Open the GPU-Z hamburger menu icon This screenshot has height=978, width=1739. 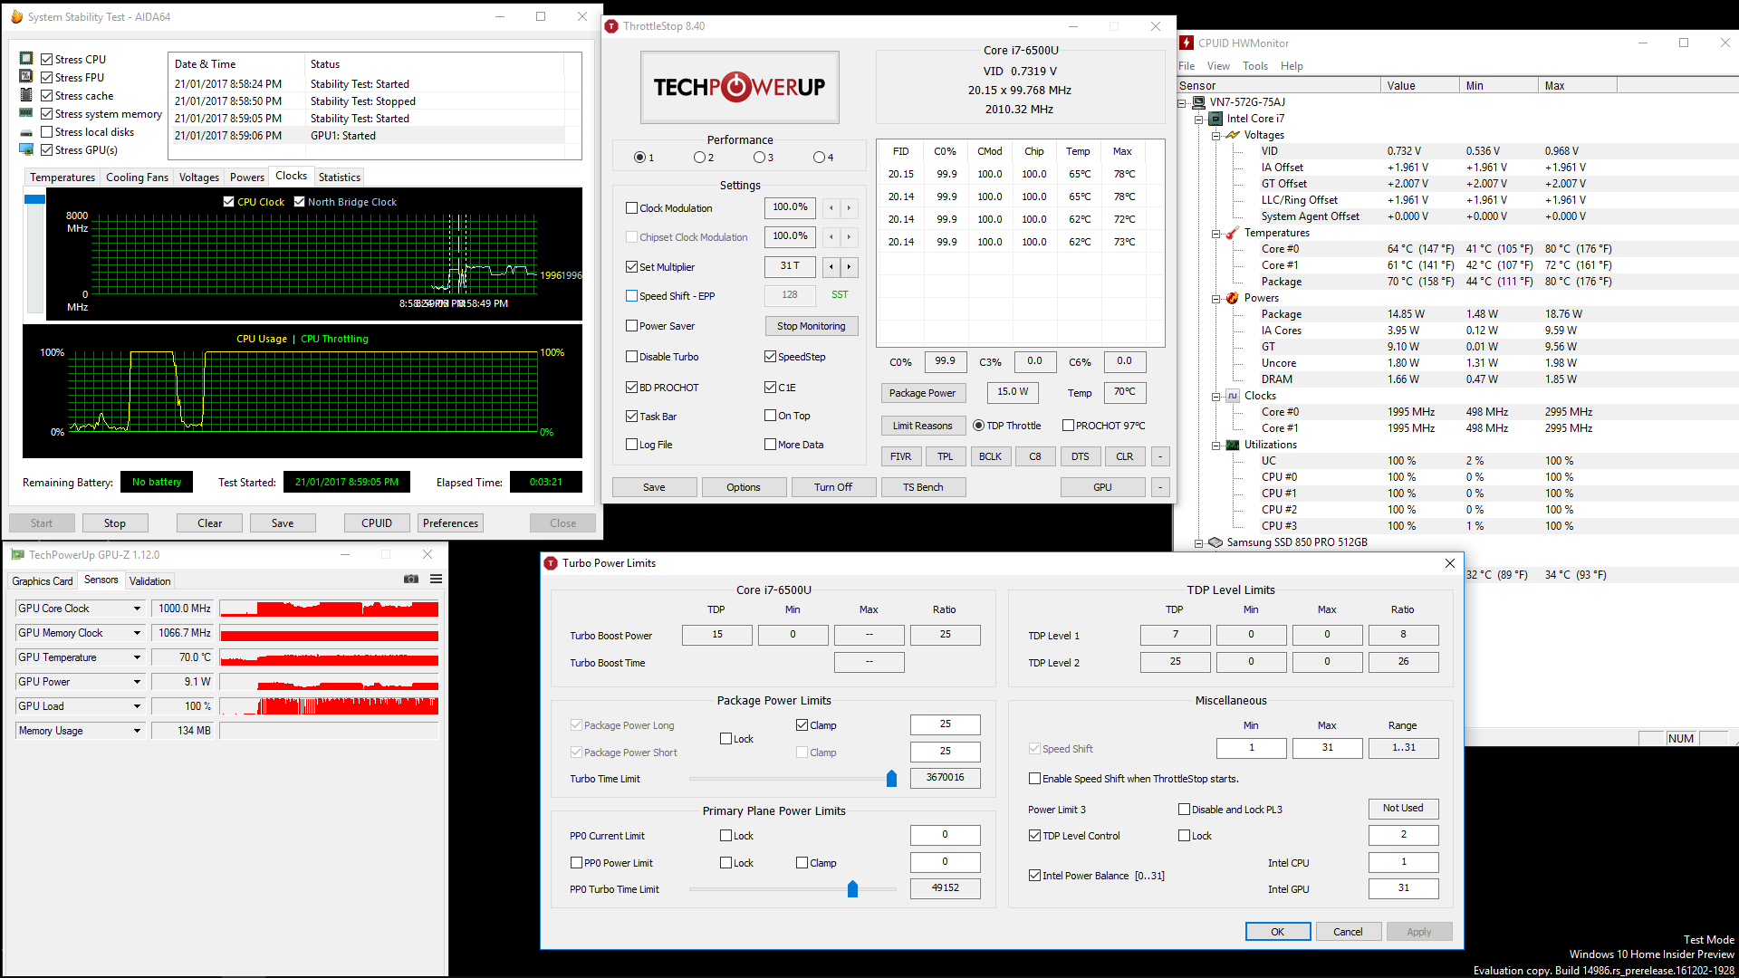436,580
